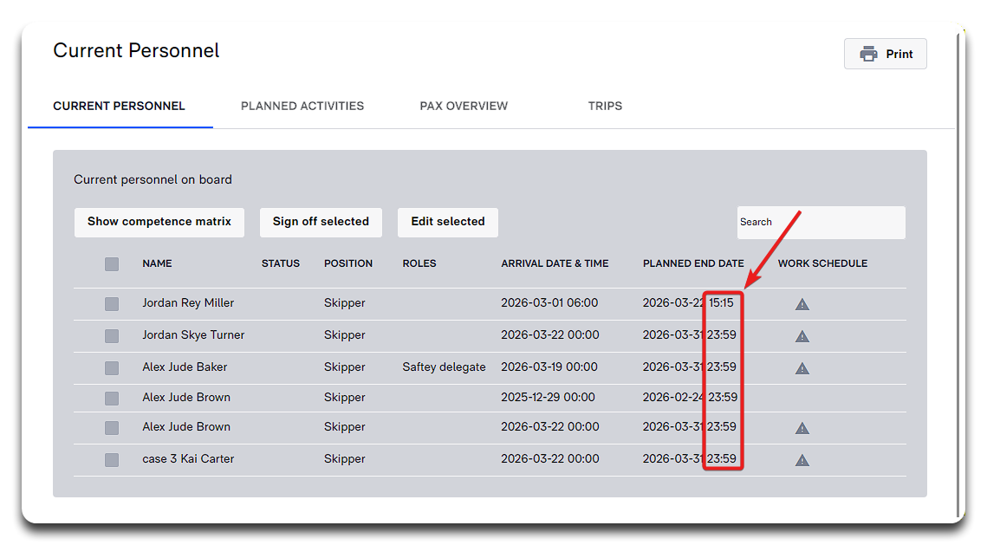Click the Edit selected button
The height and width of the screenshot is (545, 987).
click(448, 222)
